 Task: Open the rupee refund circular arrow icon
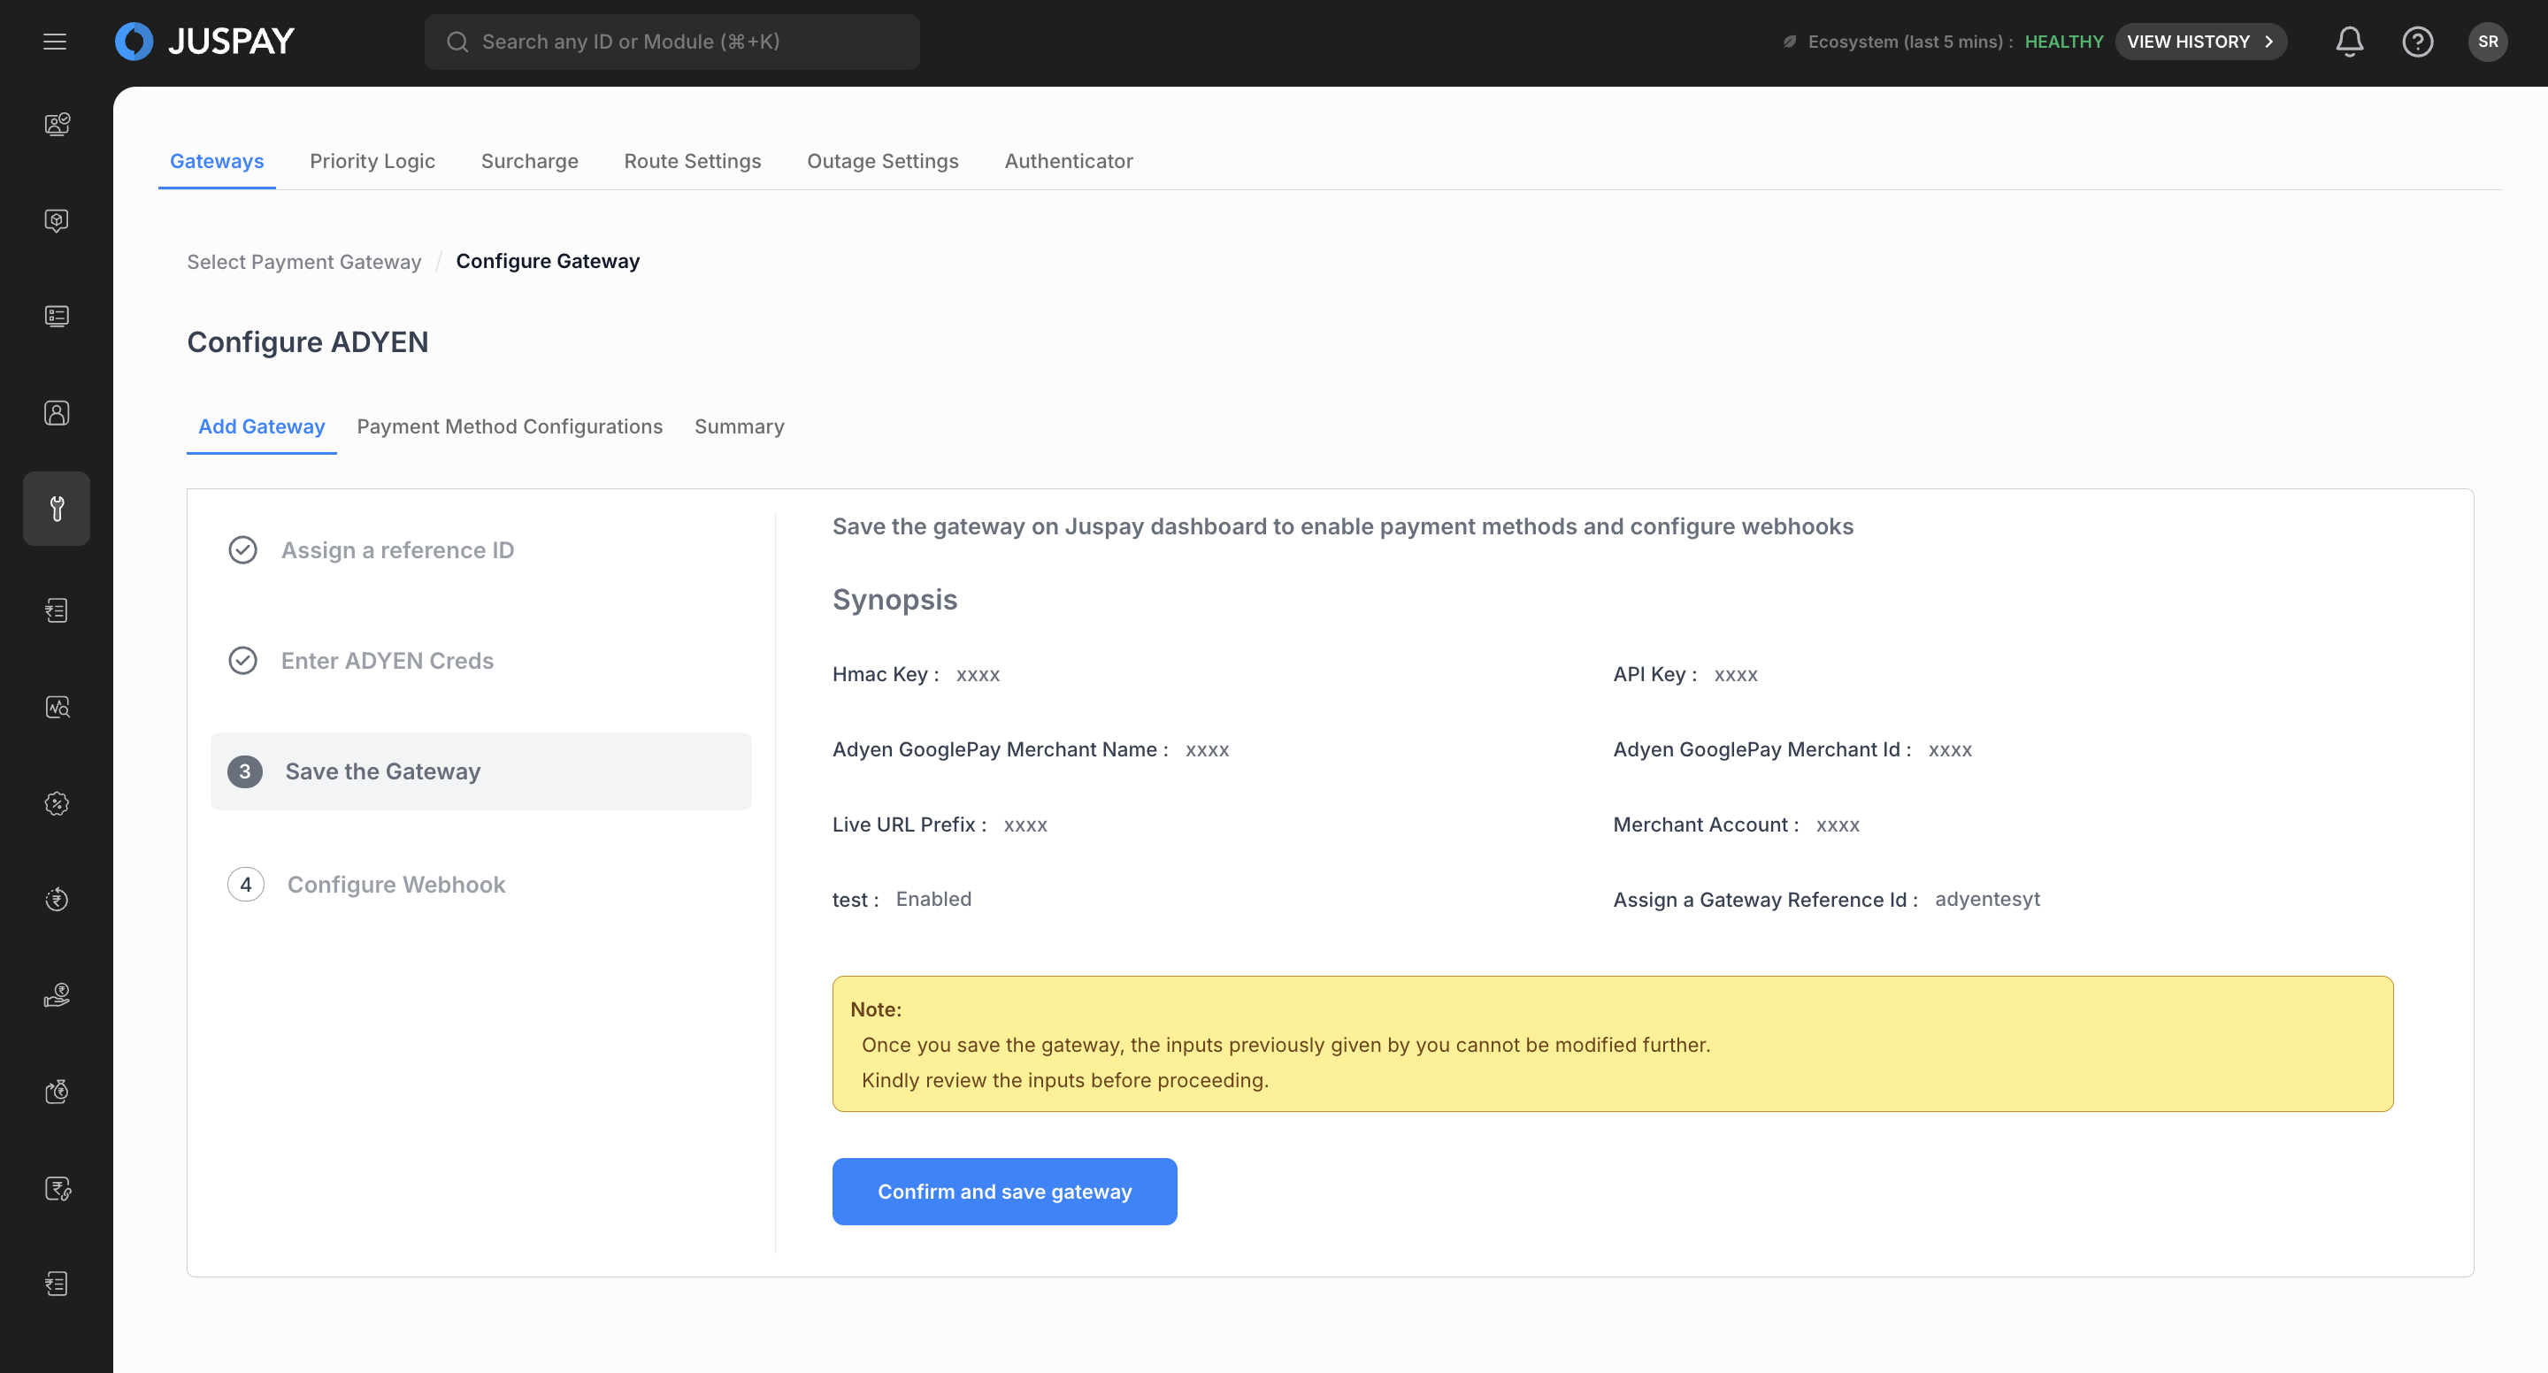[x=57, y=899]
